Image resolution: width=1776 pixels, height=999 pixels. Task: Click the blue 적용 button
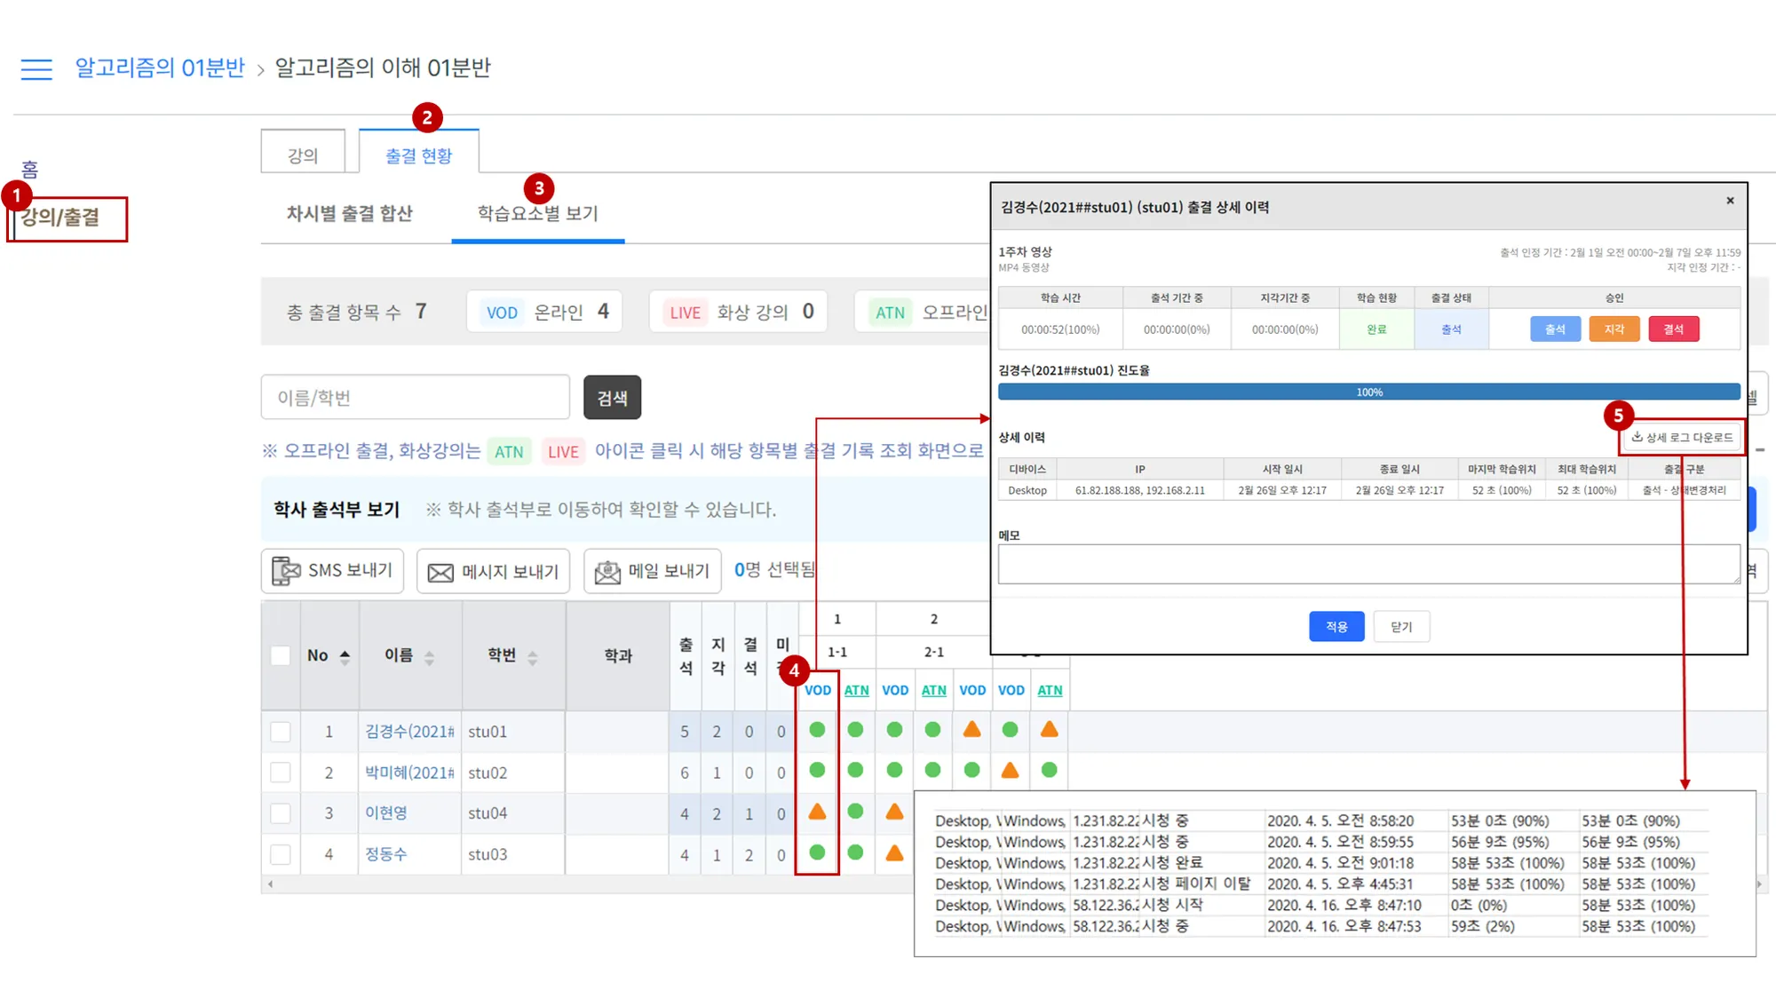pyautogui.click(x=1336, y=627)
